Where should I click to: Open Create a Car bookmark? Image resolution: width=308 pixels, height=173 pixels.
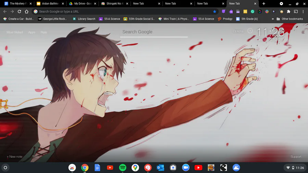[18, 19]
